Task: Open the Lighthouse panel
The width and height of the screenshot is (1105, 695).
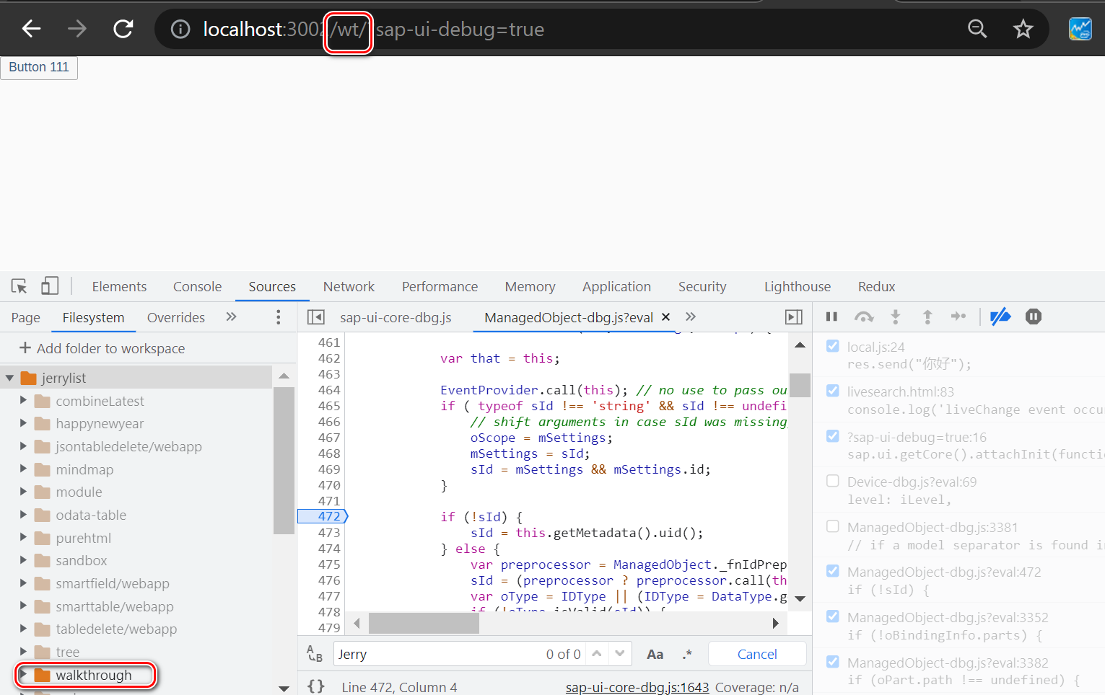Action: click(x=798, y=286)
